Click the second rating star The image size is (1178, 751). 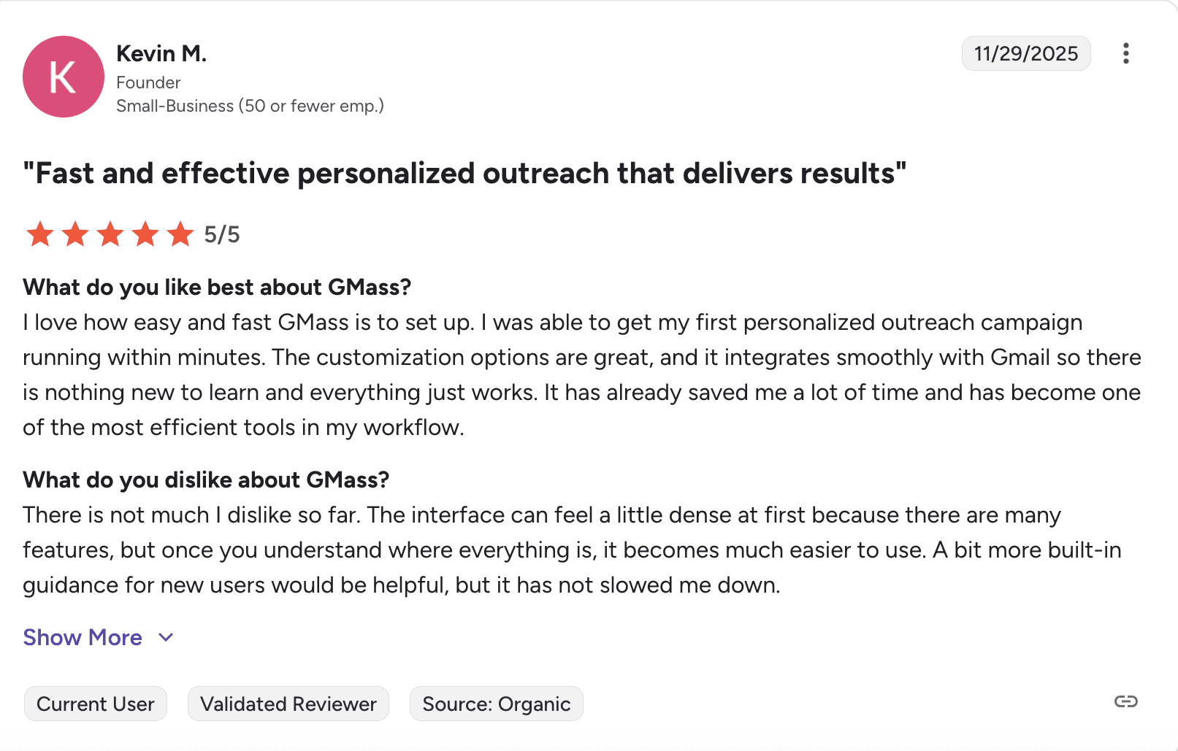click(x=75, y=235)
